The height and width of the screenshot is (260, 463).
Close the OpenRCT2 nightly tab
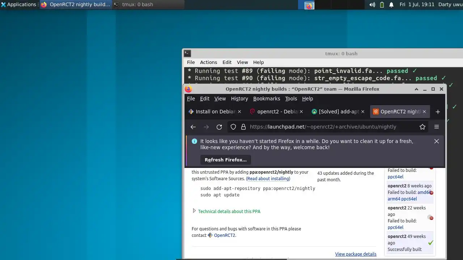coord(424,112)
